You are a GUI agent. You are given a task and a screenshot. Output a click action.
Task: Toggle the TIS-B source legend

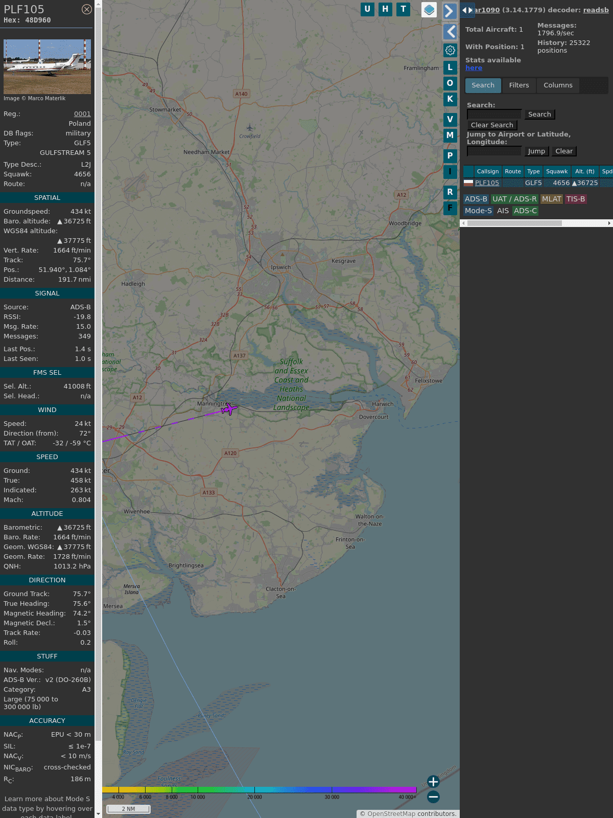tap(576, 199)
